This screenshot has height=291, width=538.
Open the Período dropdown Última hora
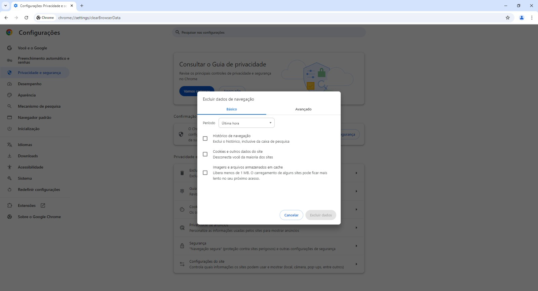(x=246, y=123)
